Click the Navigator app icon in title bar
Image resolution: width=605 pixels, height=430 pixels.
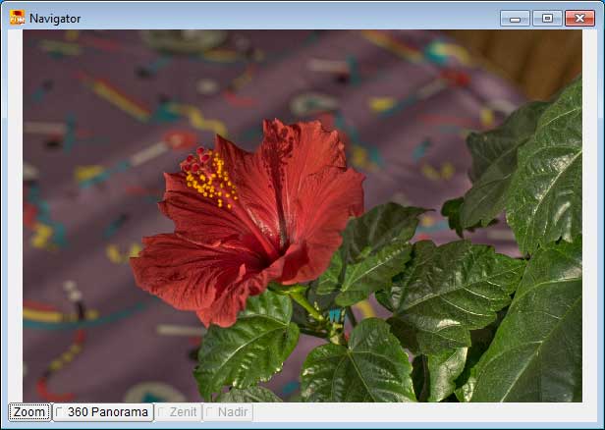17,18
